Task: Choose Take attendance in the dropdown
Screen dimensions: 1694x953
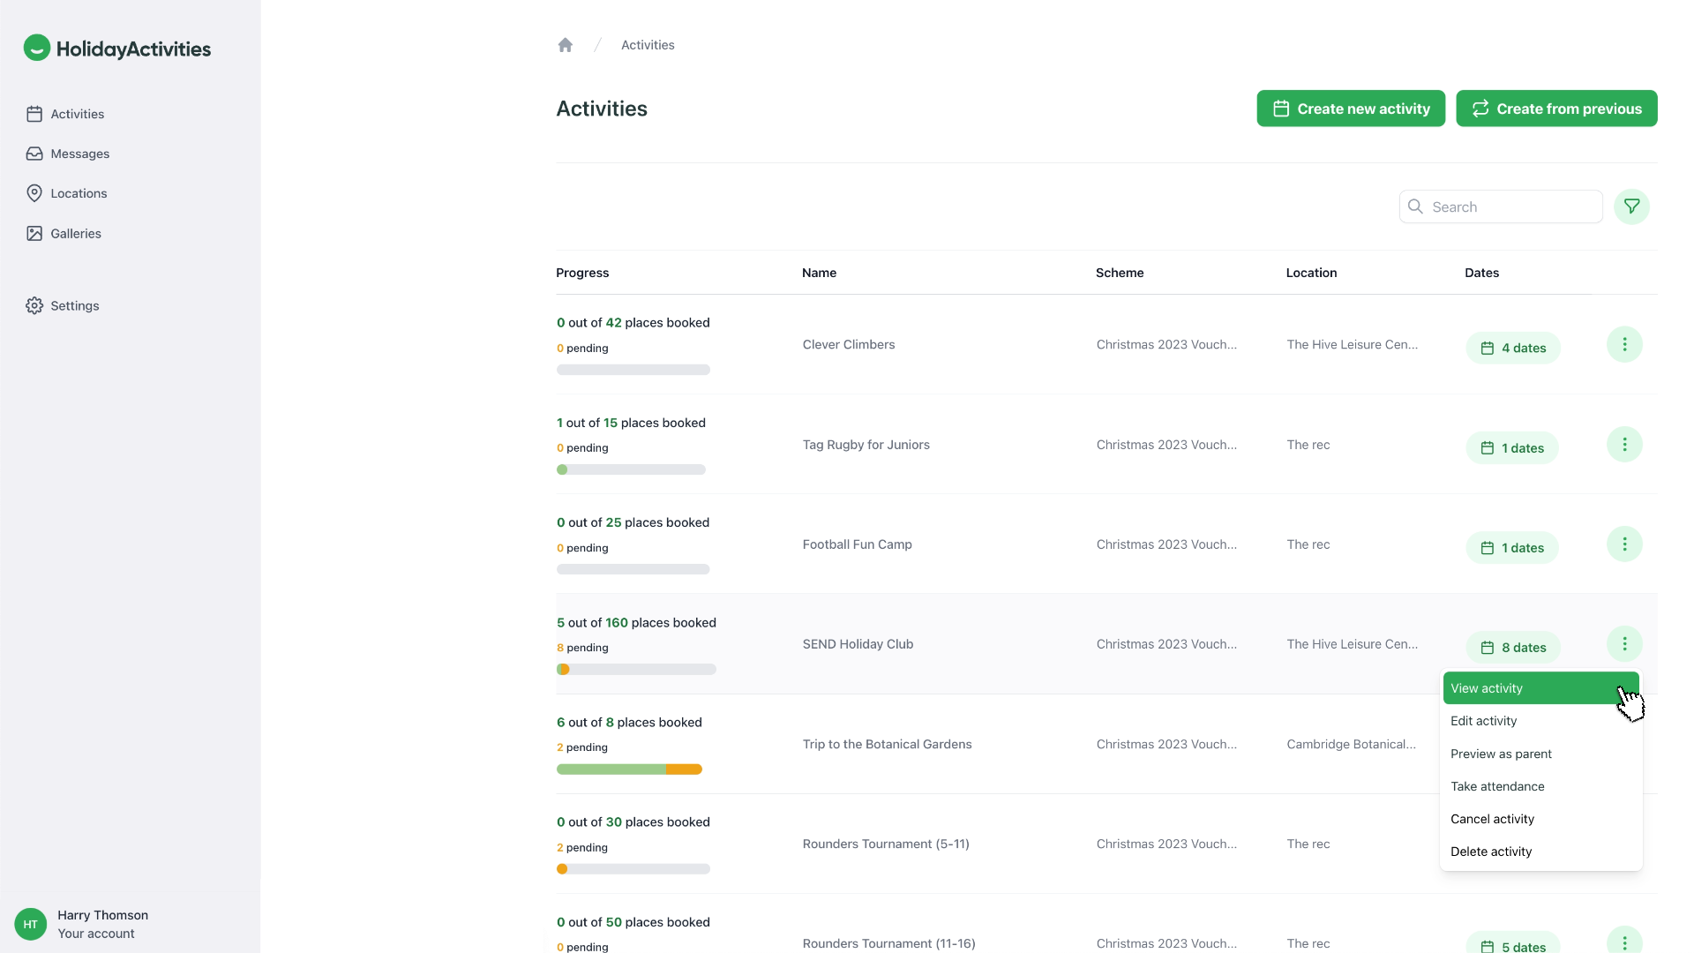Action: coord(1497,786)
